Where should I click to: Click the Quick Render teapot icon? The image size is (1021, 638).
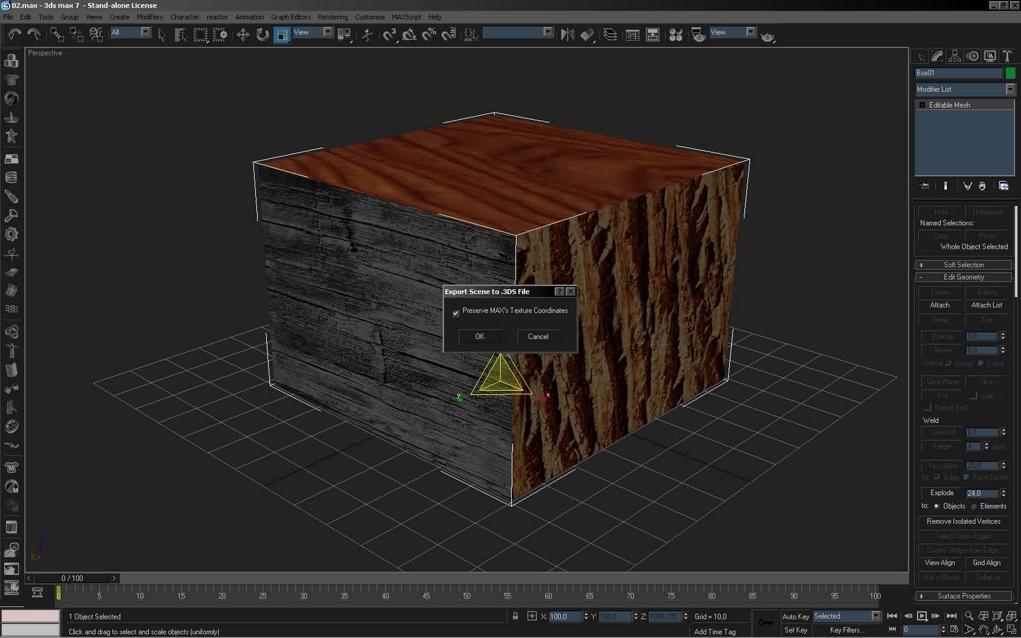[768, 36]
